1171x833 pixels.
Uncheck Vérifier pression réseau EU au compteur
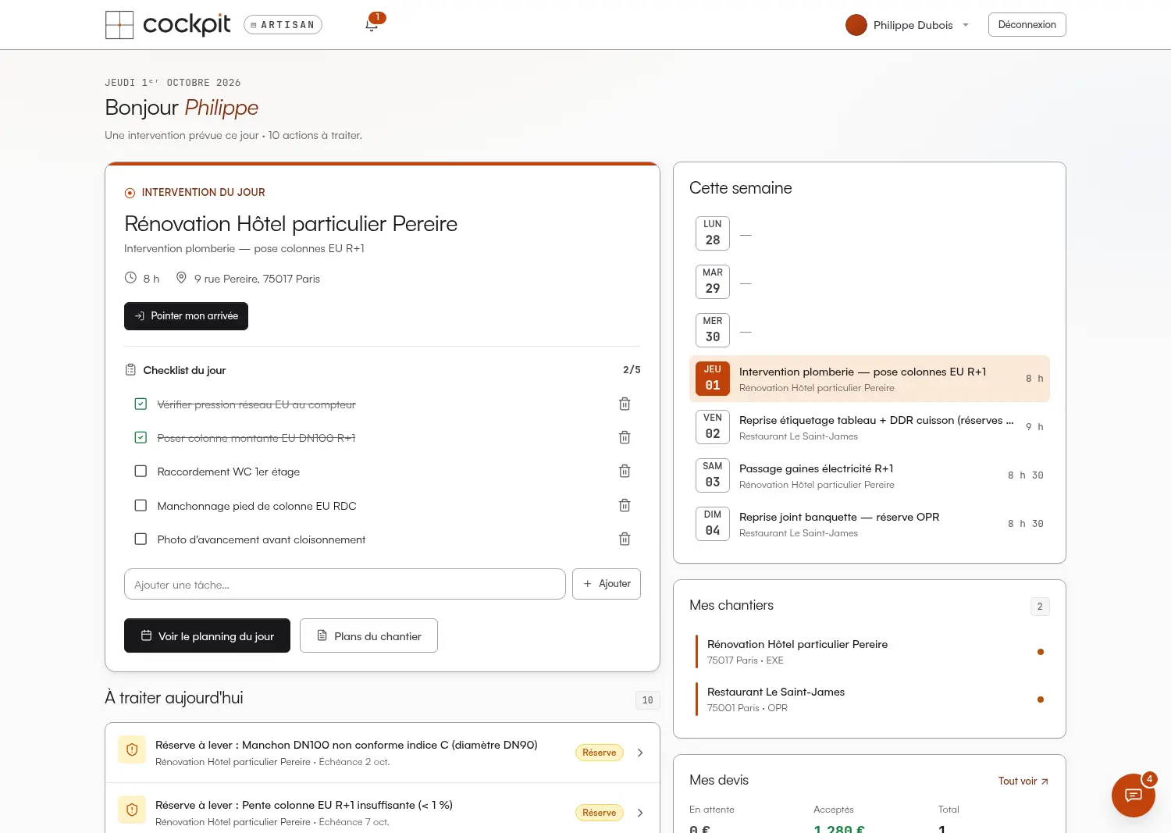[x=141, y=404]
